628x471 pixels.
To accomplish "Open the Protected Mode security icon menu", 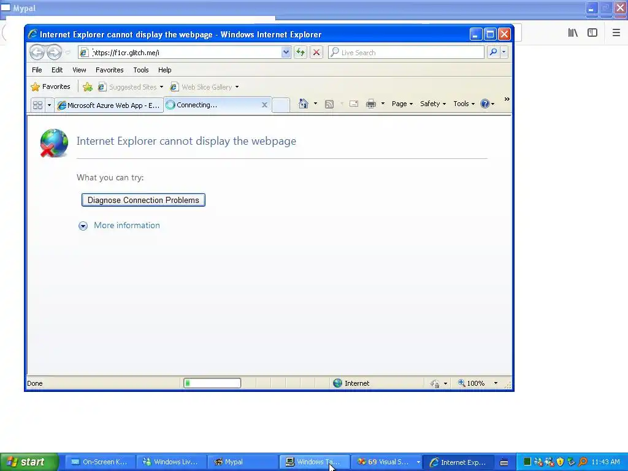I will (x=438, y=384).
